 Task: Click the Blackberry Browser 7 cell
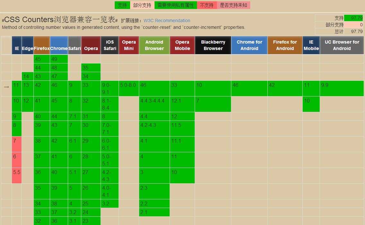[x=213, y=104]
